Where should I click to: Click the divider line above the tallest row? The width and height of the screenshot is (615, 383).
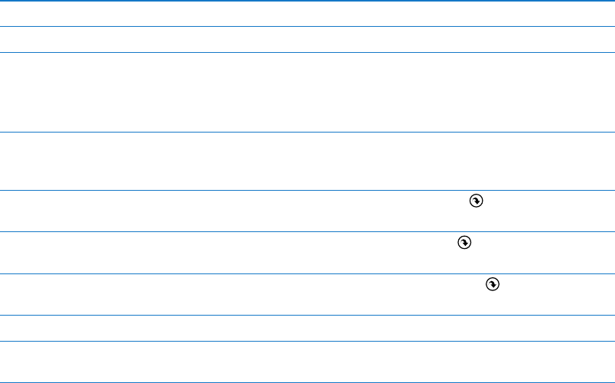[x=307, y=52]
